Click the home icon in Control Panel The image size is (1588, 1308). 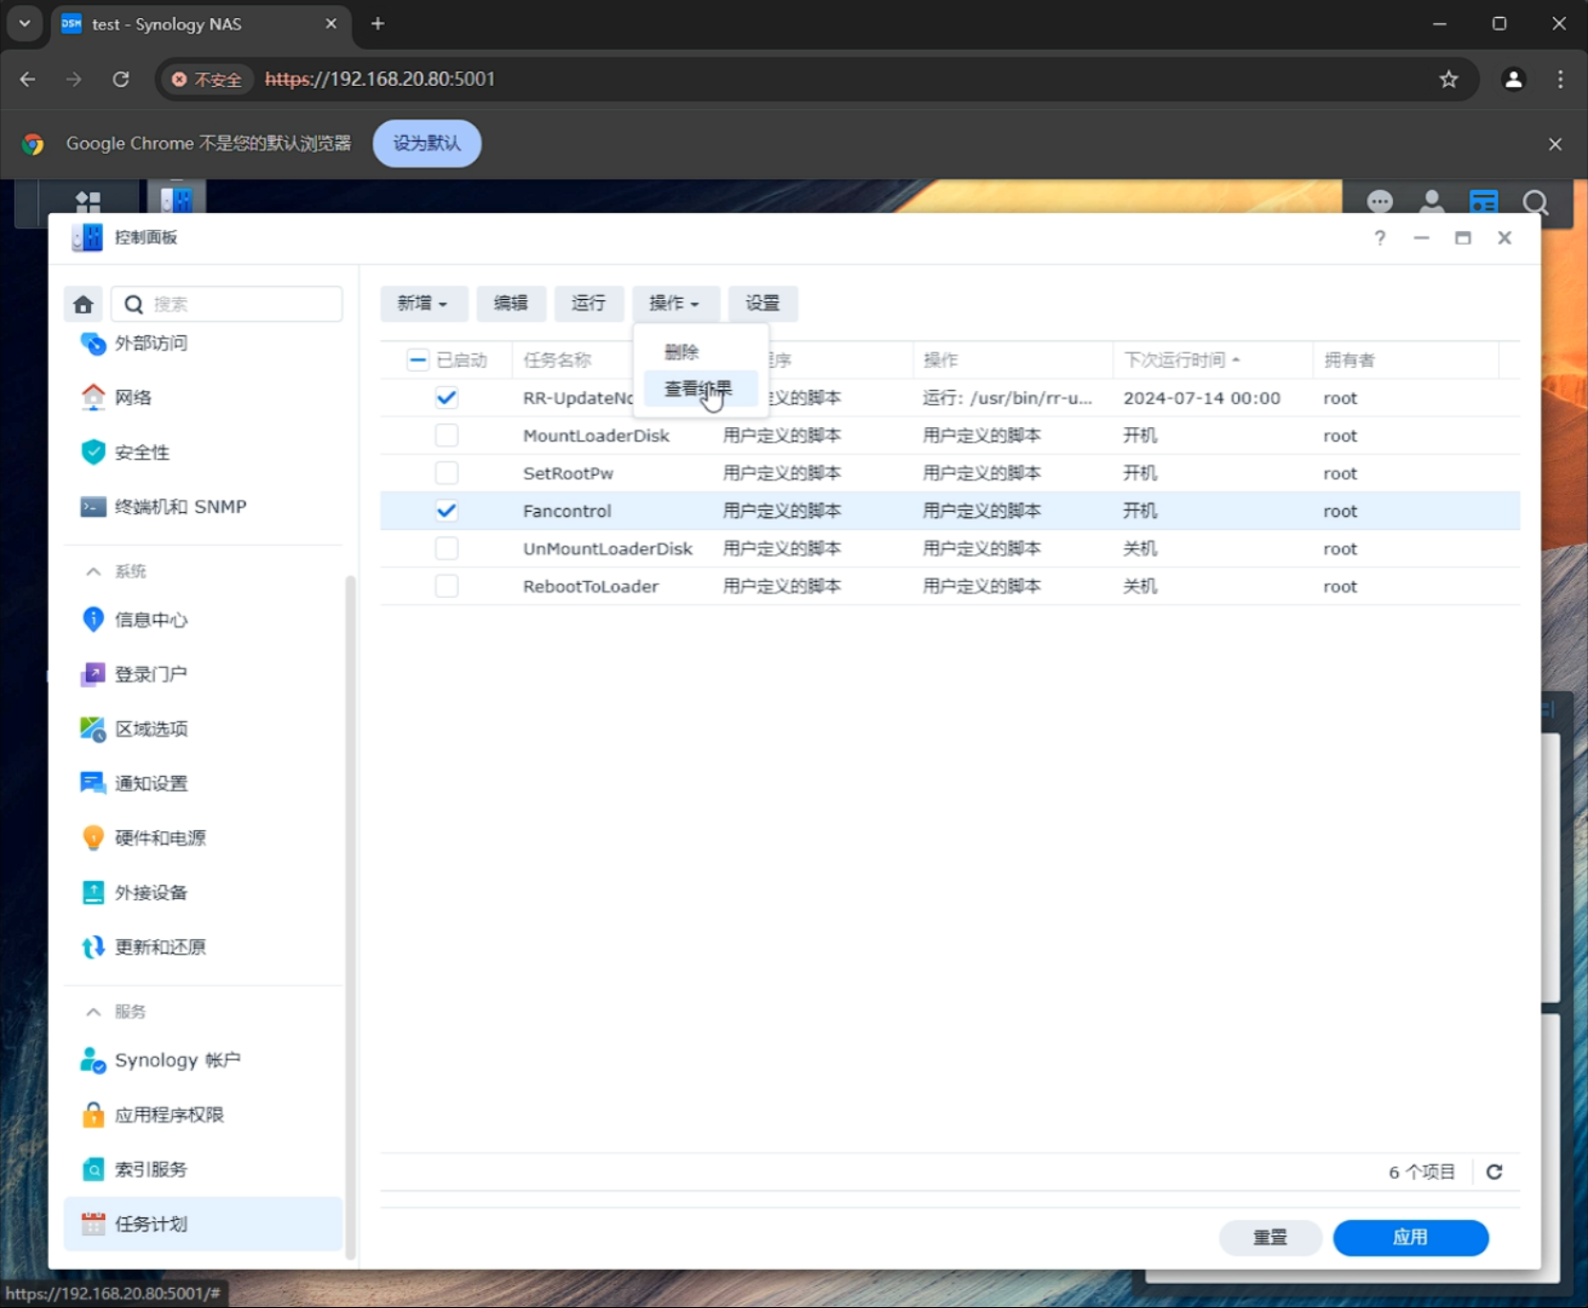click(83, 304)
